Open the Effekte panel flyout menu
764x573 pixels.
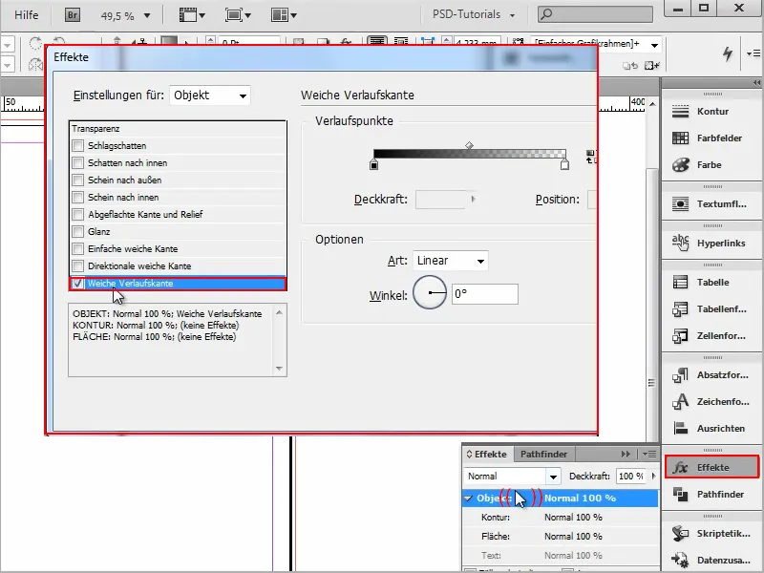tap(649, 455)
